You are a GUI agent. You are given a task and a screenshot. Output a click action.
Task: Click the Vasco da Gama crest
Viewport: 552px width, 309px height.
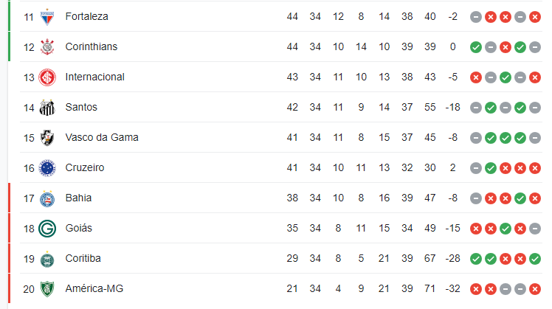(47, 138)
